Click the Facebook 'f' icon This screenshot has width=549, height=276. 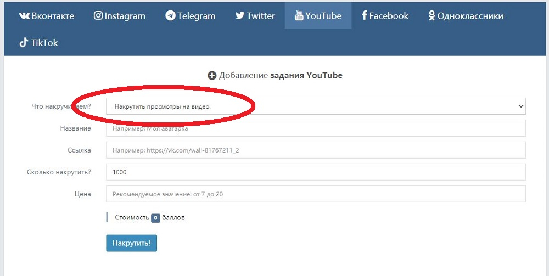click(364, 16)
